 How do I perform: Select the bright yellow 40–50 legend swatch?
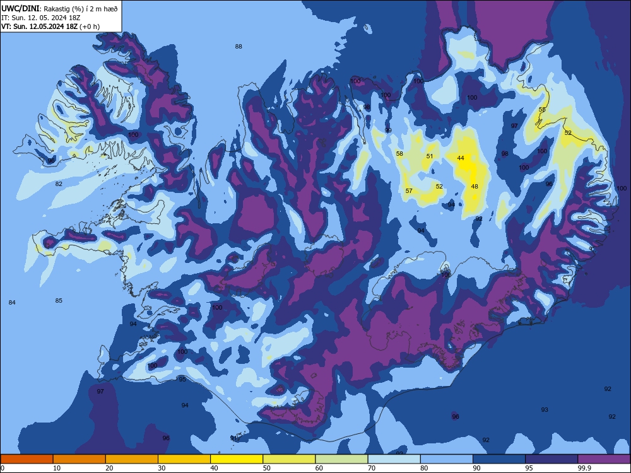pos(237,459)
